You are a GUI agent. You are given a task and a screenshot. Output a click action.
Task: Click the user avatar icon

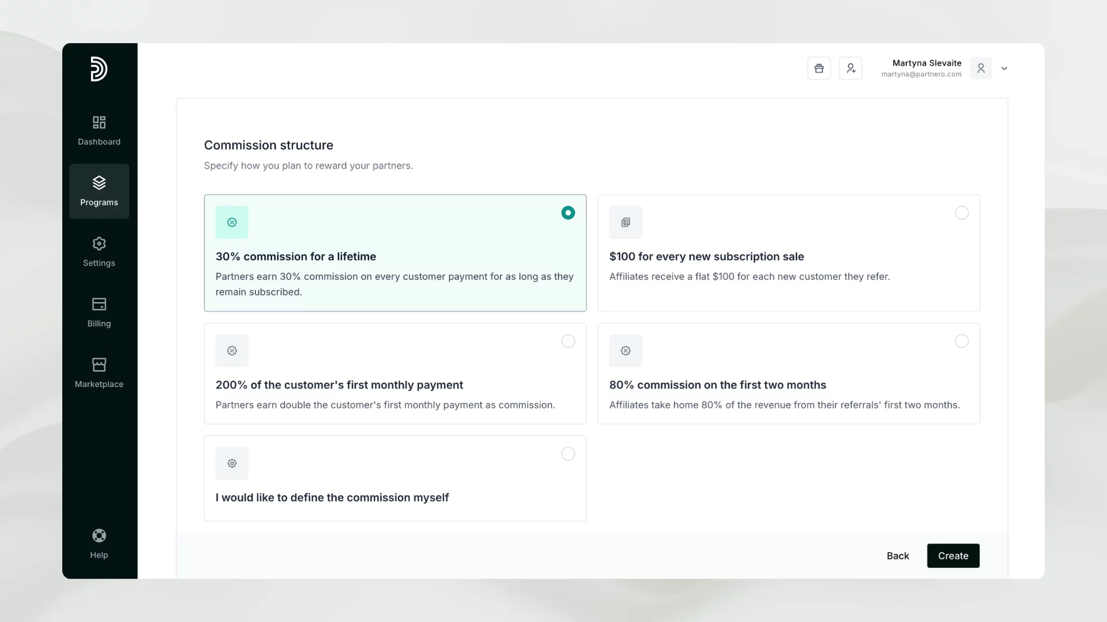[x=981, y=69]
